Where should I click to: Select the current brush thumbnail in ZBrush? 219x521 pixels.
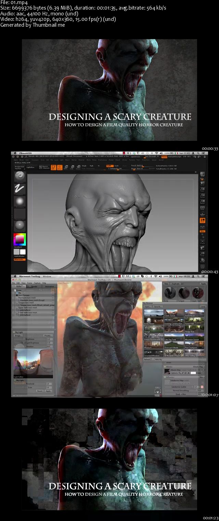(20, 176)
